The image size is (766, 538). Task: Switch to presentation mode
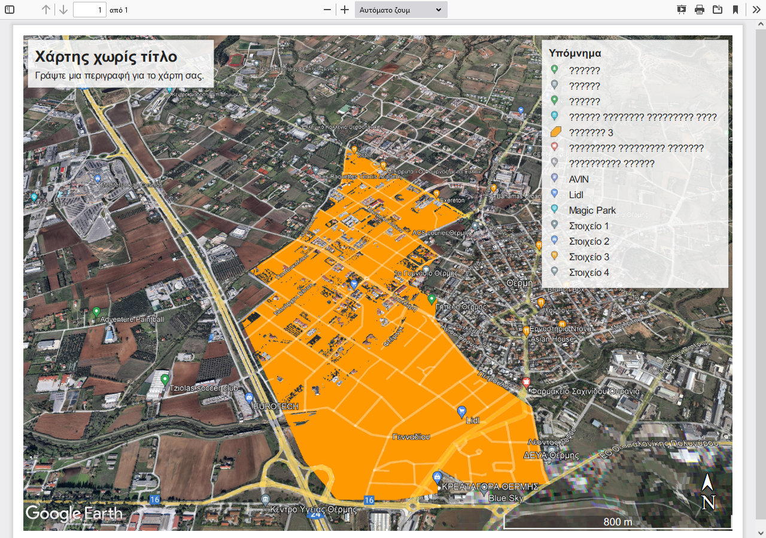coord(682,10)
